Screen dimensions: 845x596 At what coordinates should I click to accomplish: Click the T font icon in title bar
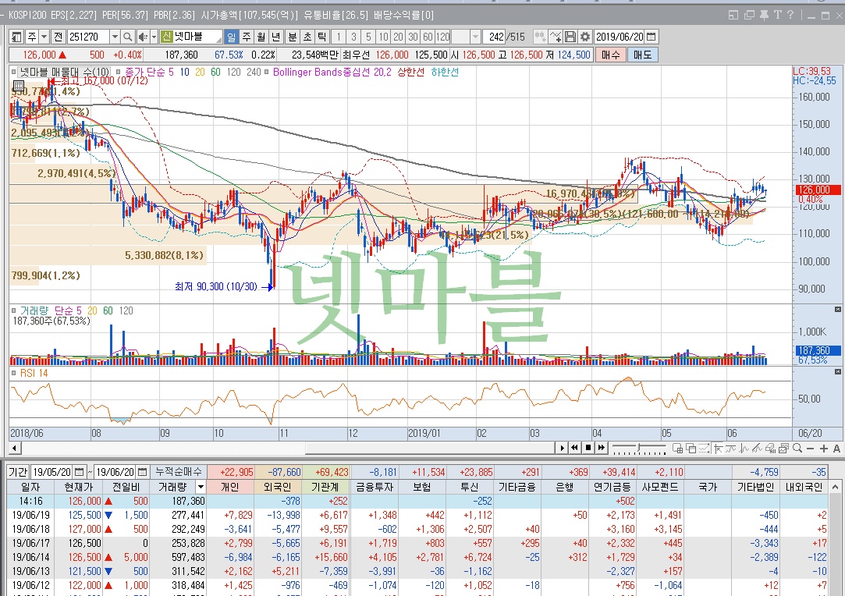(x=778, y=15)
